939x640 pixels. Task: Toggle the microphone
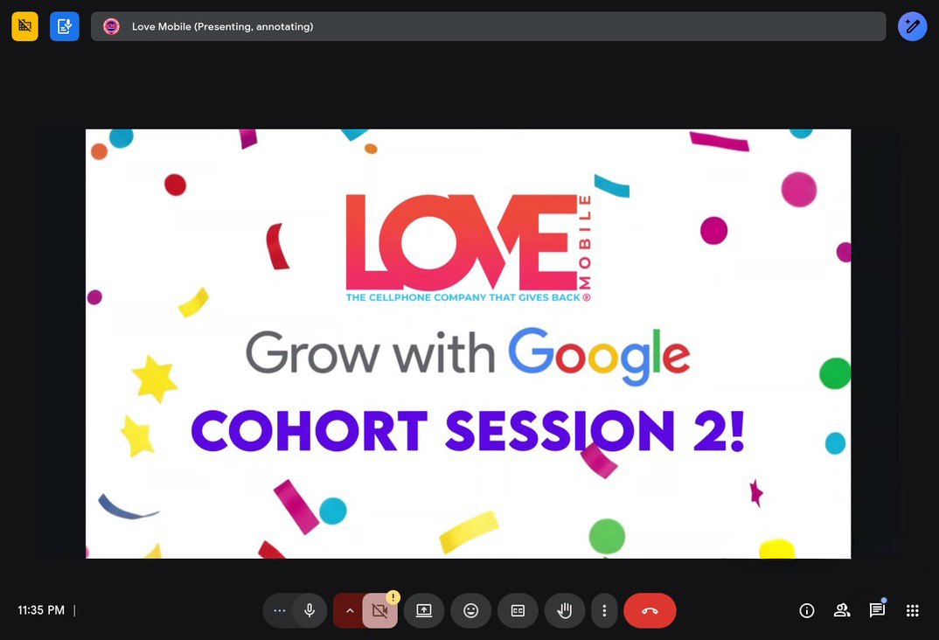(310, 610)
